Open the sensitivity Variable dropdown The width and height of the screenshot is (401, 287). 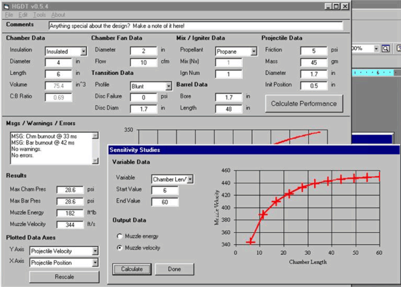191,179
